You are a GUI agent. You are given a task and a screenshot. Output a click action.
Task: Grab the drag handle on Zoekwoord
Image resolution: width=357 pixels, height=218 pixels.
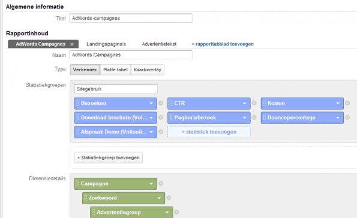tap(86, 198)
